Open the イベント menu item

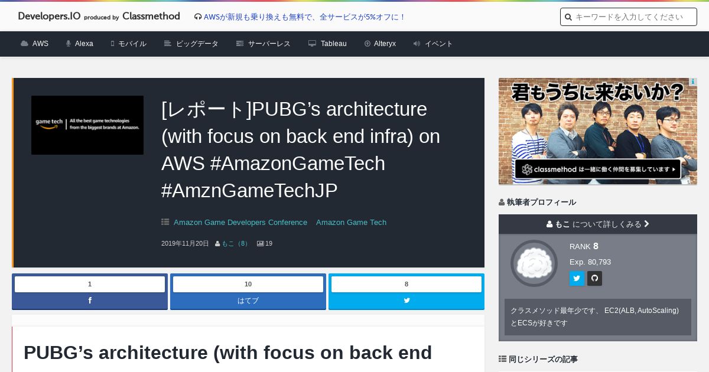click(433, 44)
